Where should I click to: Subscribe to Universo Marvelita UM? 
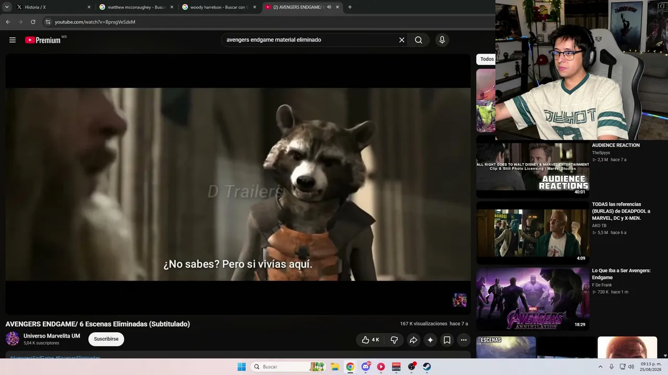[x=106, y=339]
